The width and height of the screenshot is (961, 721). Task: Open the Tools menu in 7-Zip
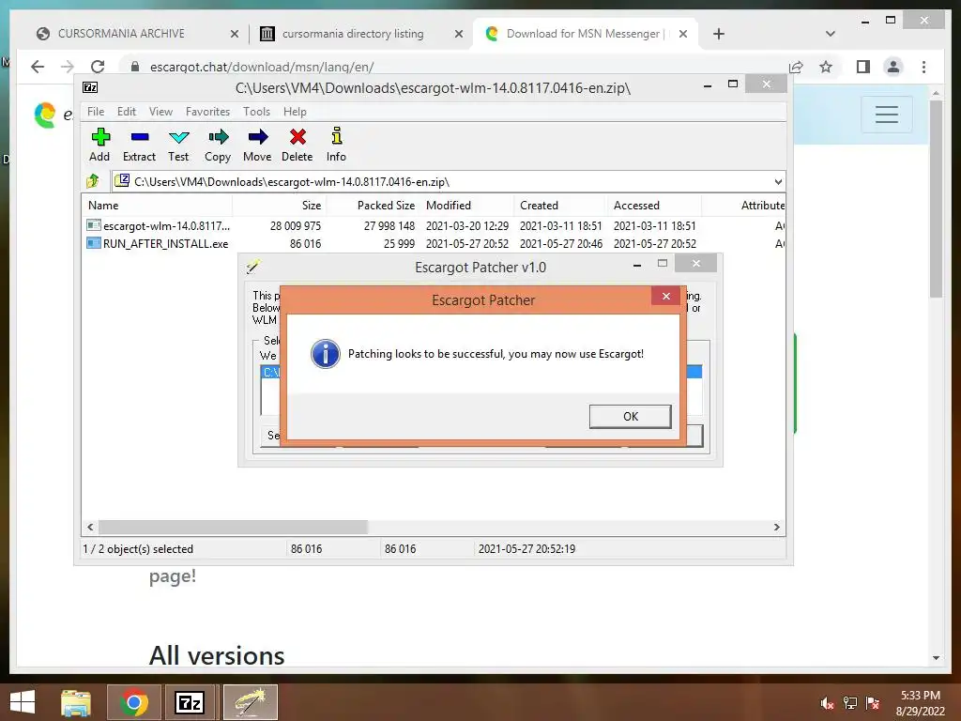(x=256, y=112)
